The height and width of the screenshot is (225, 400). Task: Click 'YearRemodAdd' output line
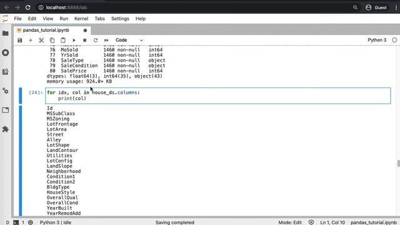(64, 213)
